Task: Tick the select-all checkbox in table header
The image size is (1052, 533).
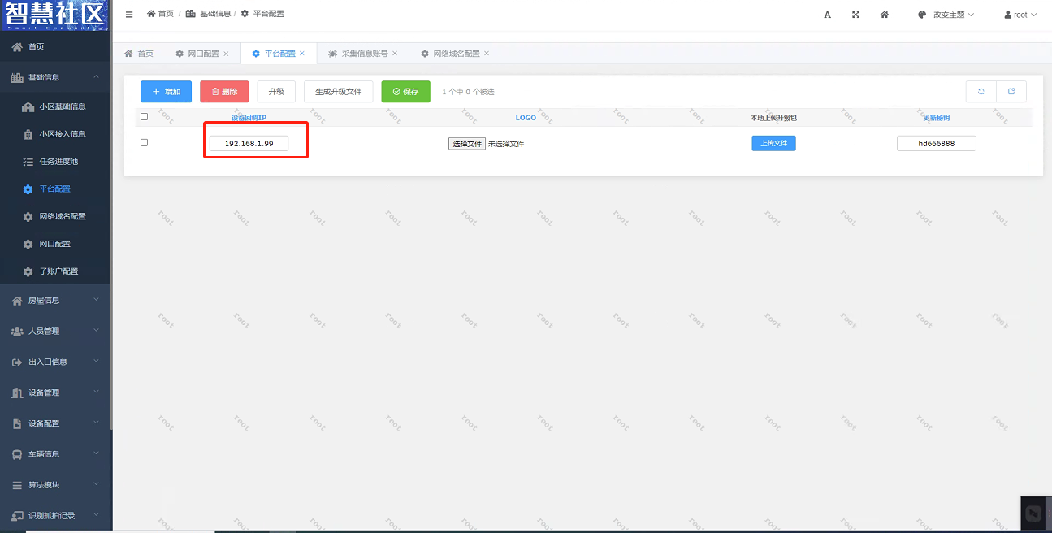Action: [145, 117]
